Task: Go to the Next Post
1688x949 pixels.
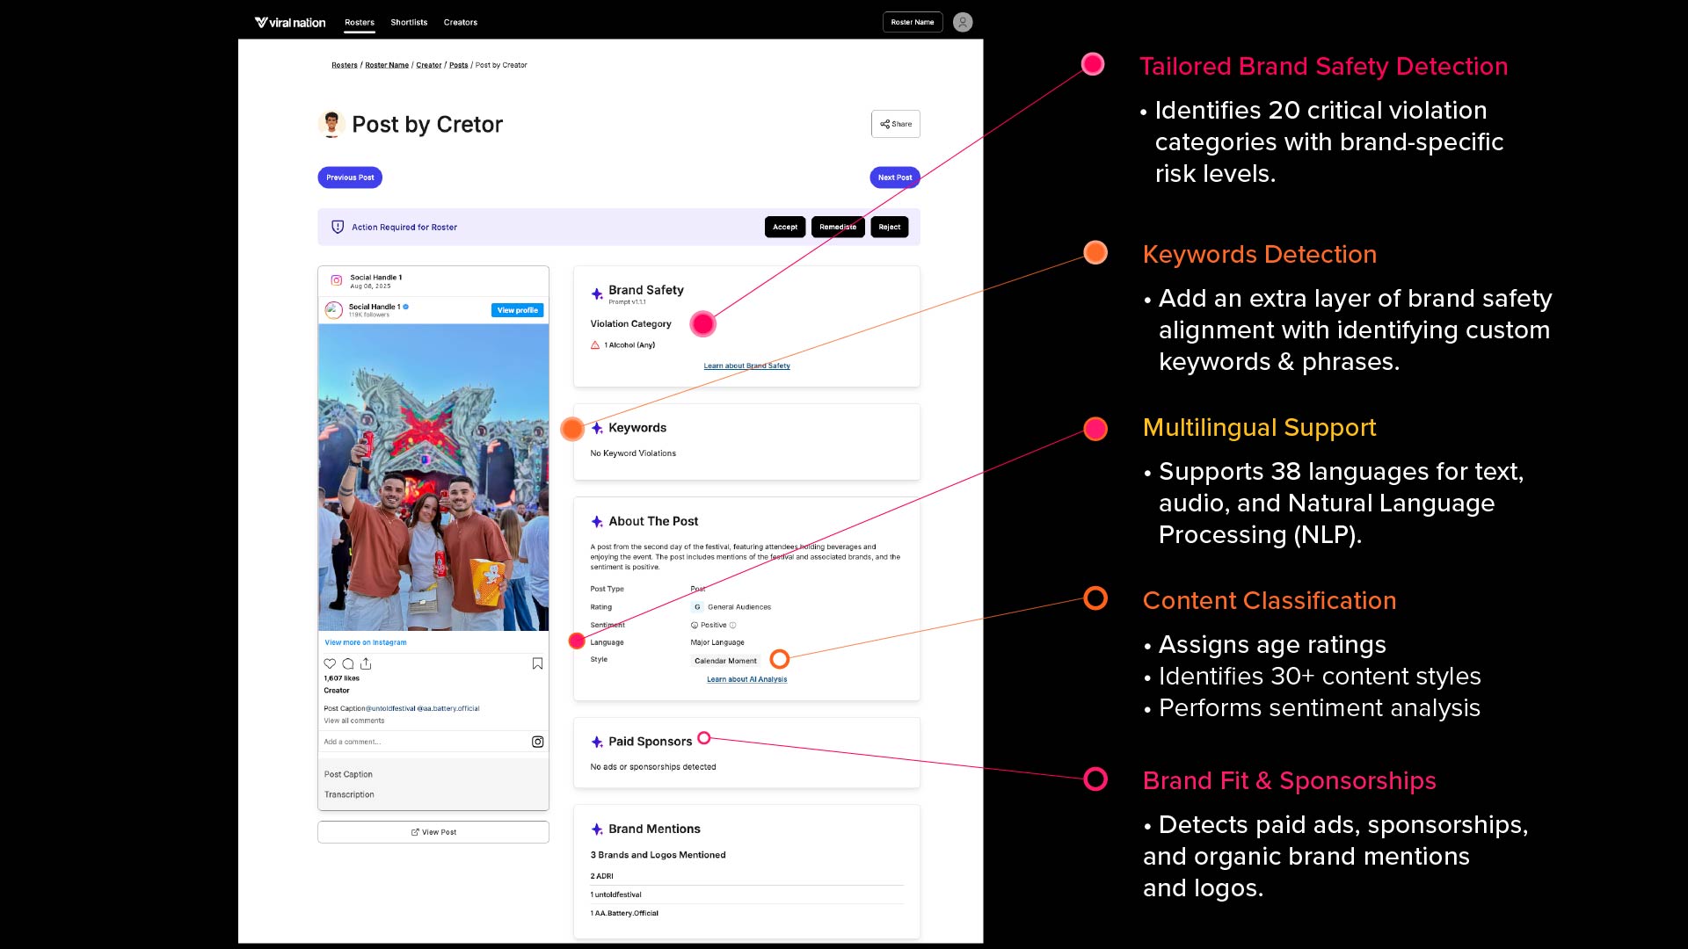Action: tap(894, 177)
